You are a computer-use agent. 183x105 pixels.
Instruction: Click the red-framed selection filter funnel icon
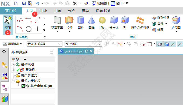click(120, 44)
